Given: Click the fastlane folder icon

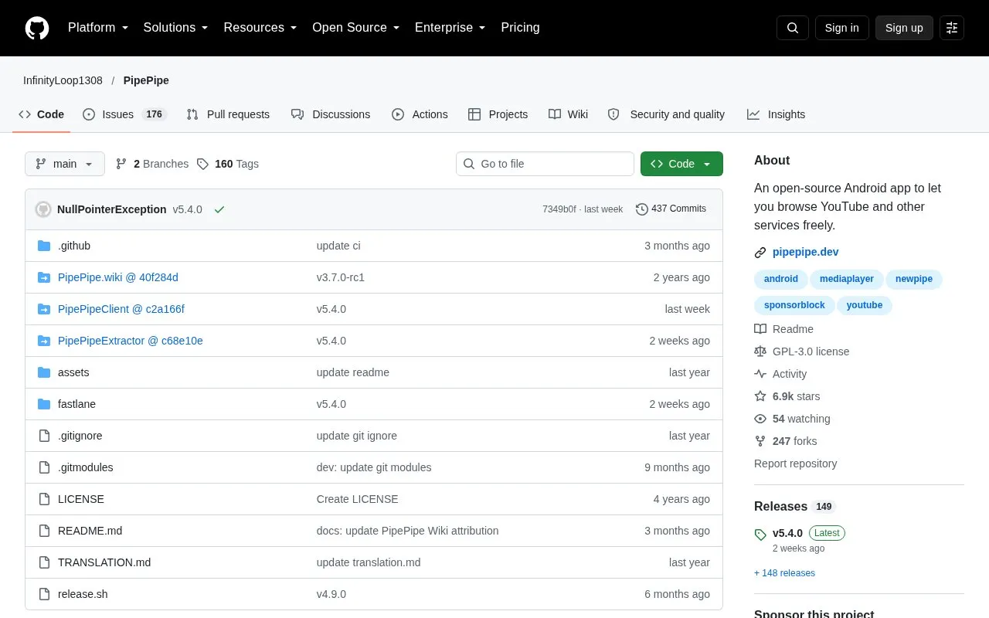Looking at the screenshot, I should (44, 404).
